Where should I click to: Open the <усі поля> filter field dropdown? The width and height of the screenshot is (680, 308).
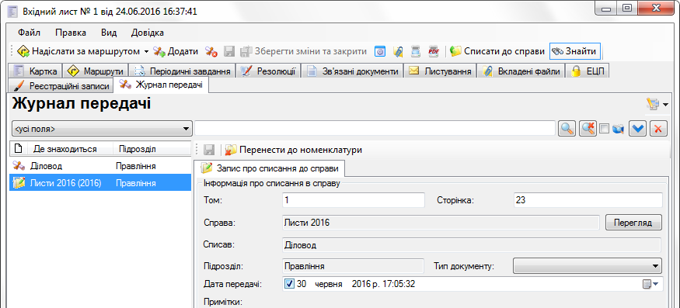(102, 129)
